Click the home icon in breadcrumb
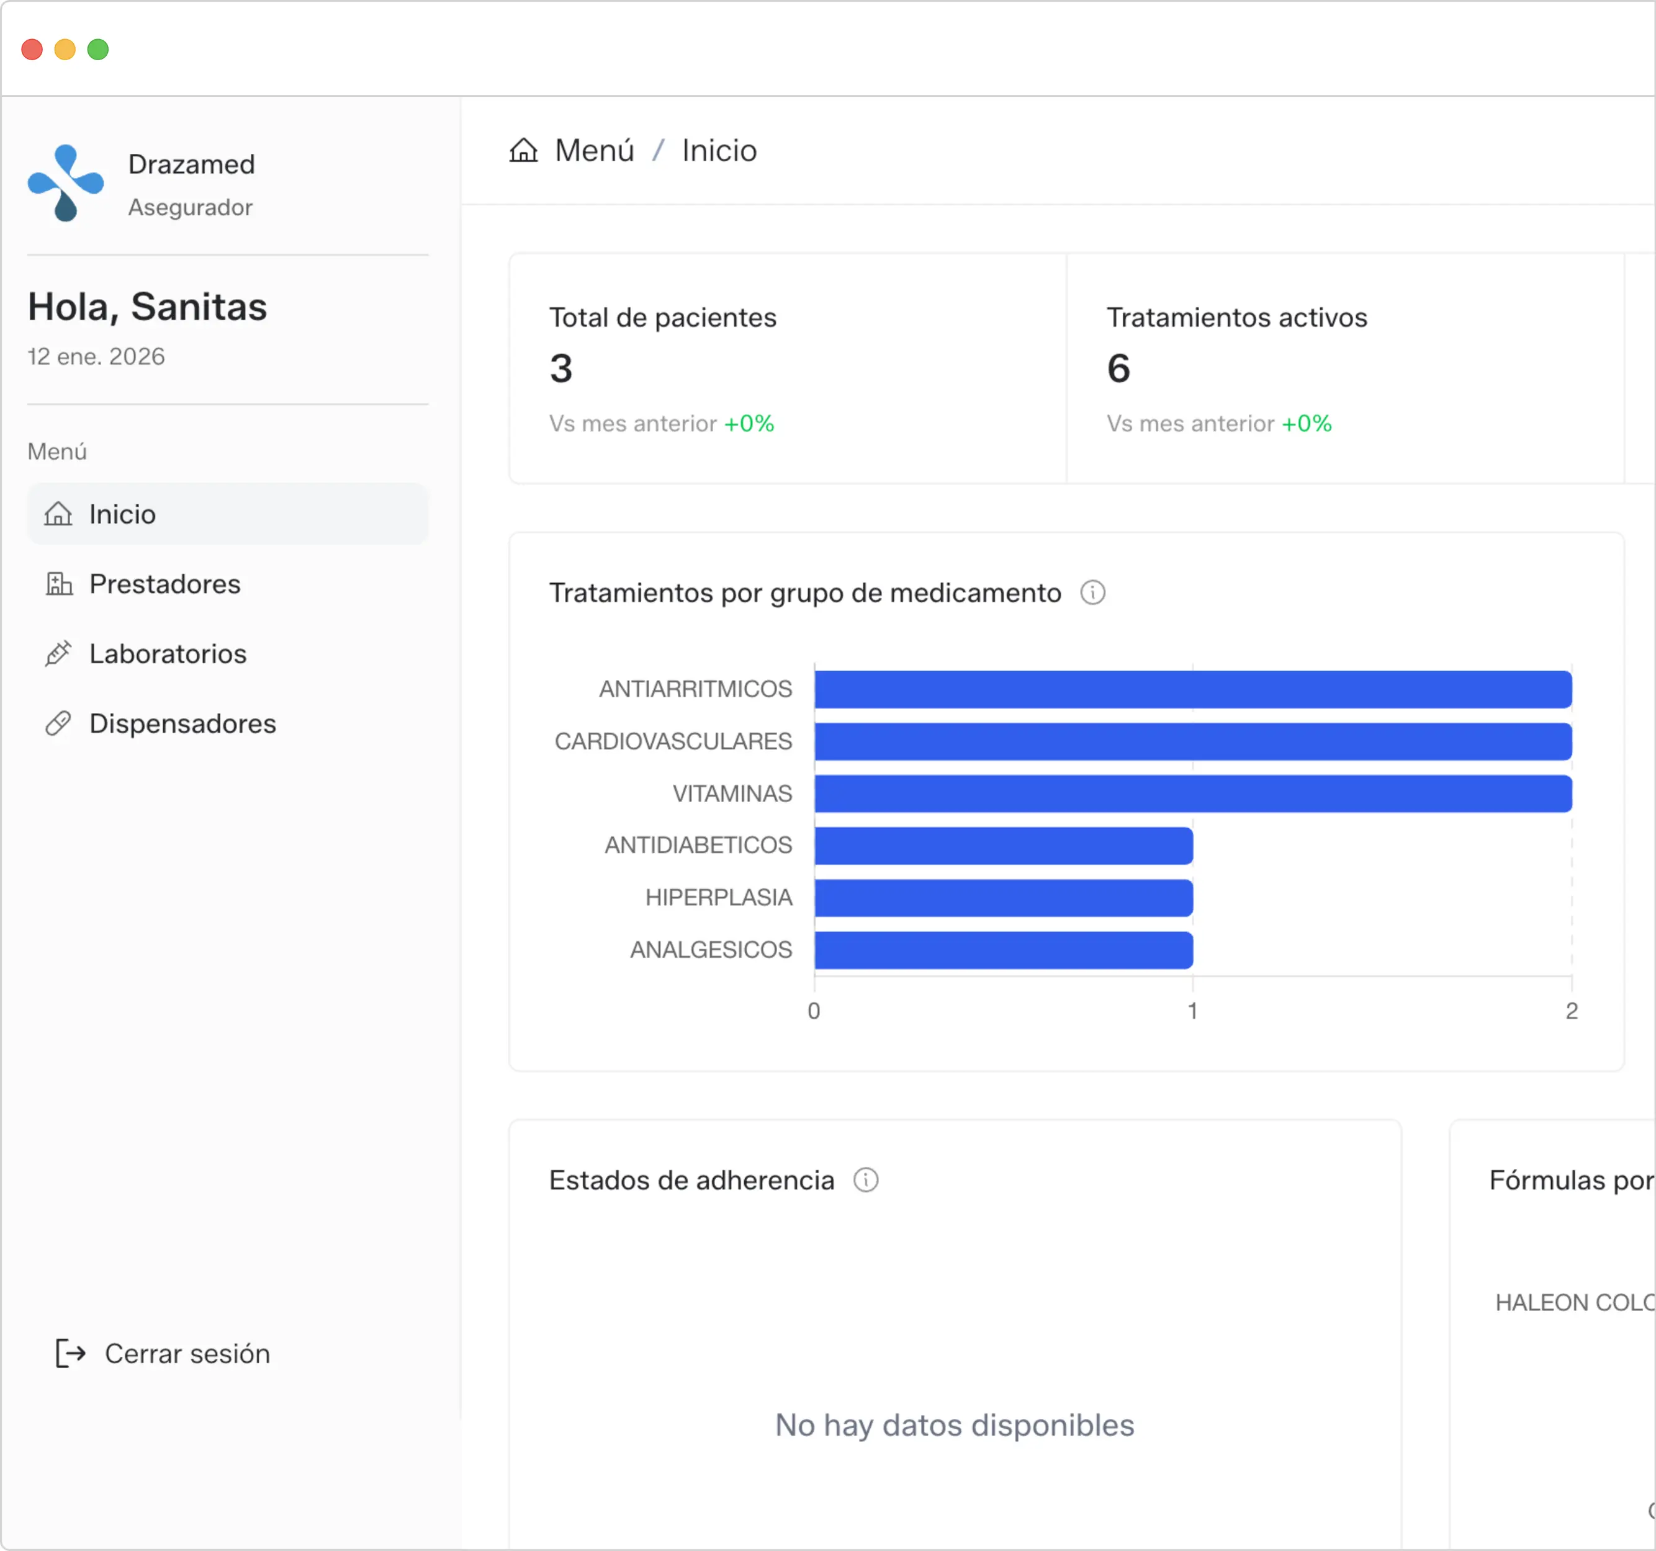The width and height of the screenshot is (1656, 1551). click(523, 151)
